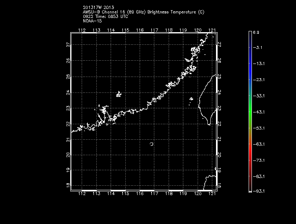The height and width of the screenshot is (224, 296).
Task: Click the top axis longitude label 117
Action: click(x=154, y=30)
